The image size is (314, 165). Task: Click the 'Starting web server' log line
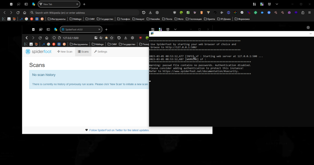click(206, 56)
